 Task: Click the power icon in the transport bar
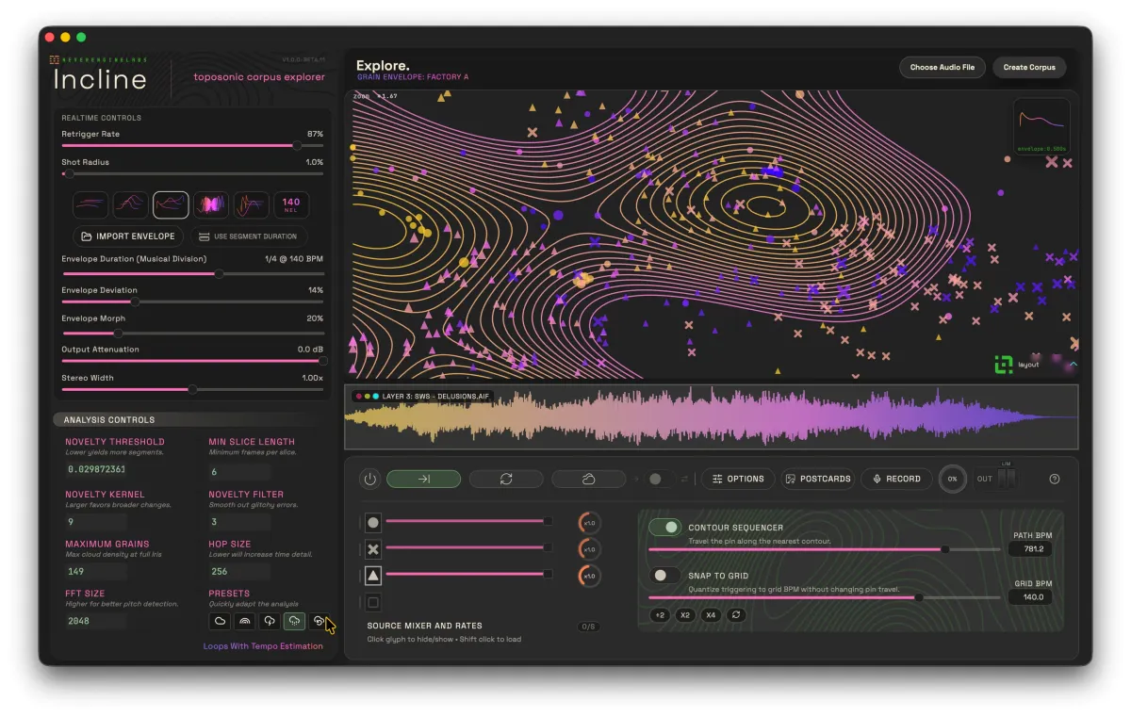(x=369, y=479)
